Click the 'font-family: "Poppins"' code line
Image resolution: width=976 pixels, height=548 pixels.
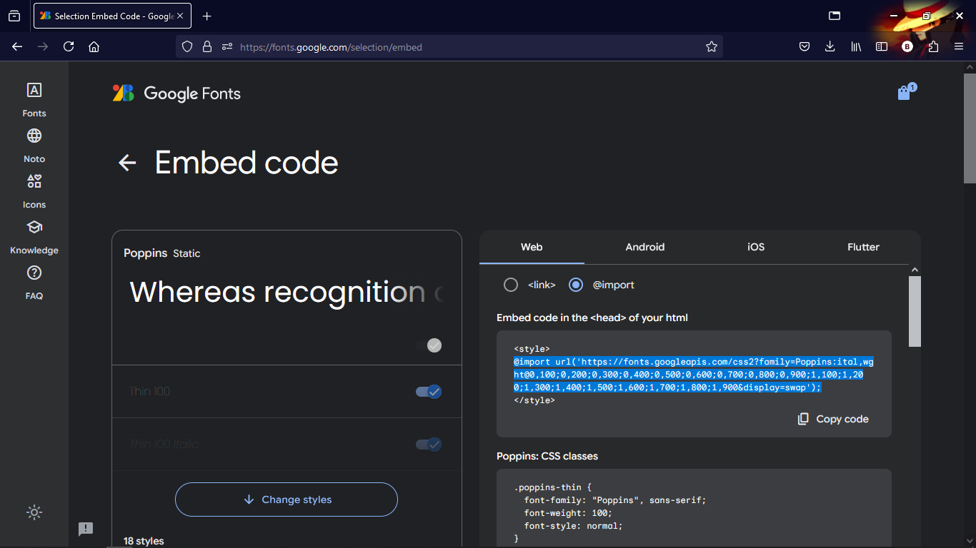[614, 500]
